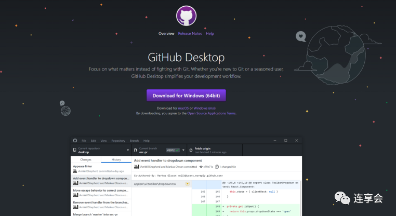Click avatar on Appease linter commit row
Screen dimensions: 396x216
(x=75, y=171)
